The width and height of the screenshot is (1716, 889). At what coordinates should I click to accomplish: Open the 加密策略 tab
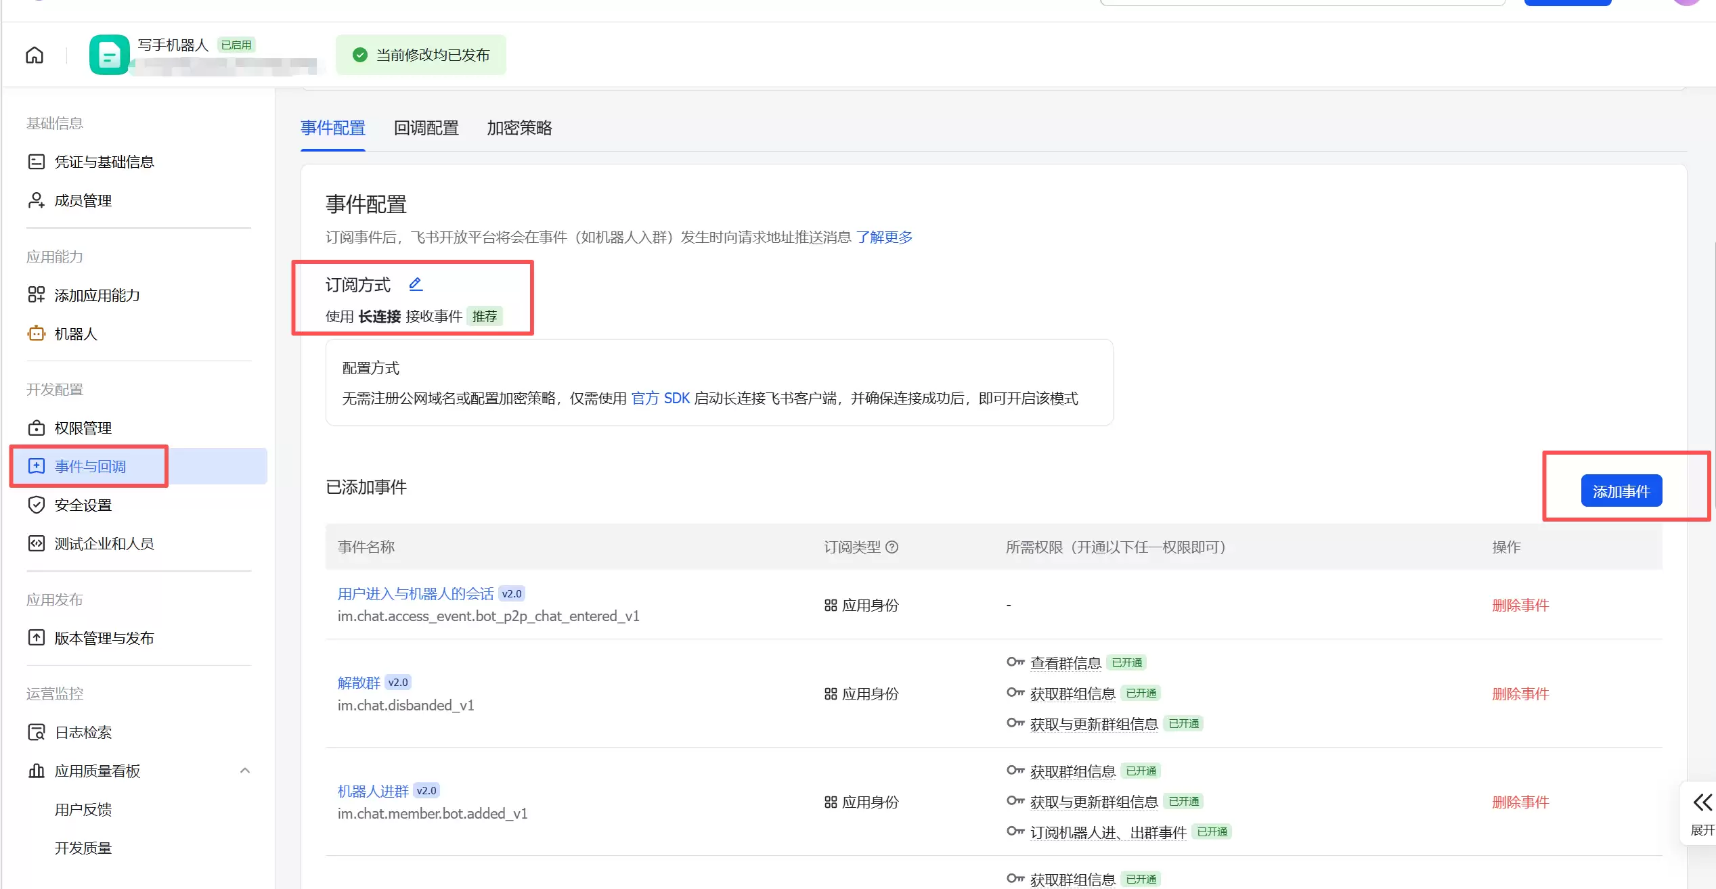[519, 128]
